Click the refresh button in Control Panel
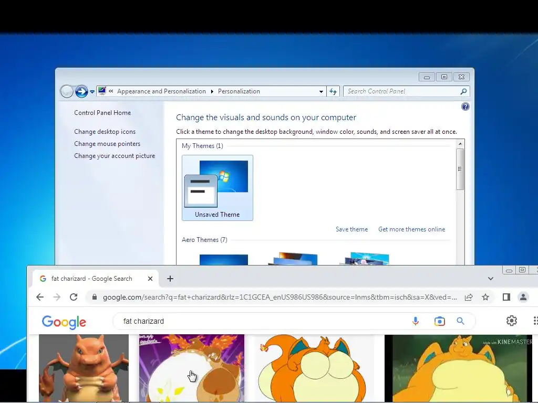The image size is (538, 403). (333, 91)
